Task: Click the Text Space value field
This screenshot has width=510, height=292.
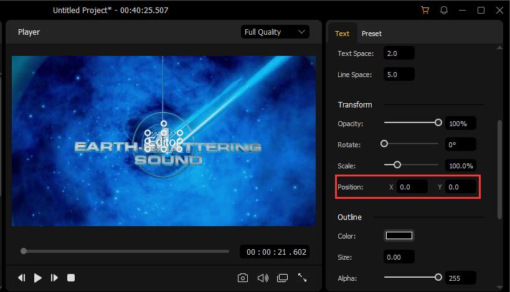Action: [x=399, y=53]
